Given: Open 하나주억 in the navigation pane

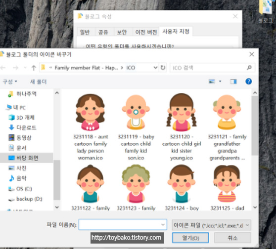Looking at the screenshot, I should tap(22, 94).
